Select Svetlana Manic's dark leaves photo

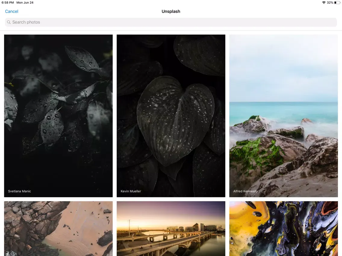[x=58, y=116]
